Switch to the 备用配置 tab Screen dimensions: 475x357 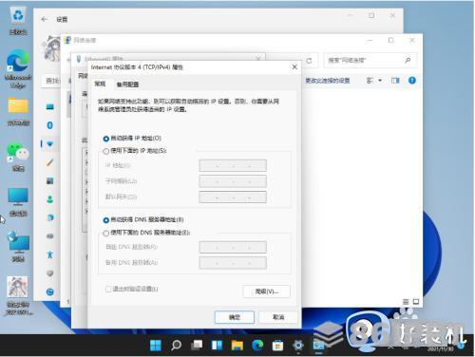pos(127,85)
